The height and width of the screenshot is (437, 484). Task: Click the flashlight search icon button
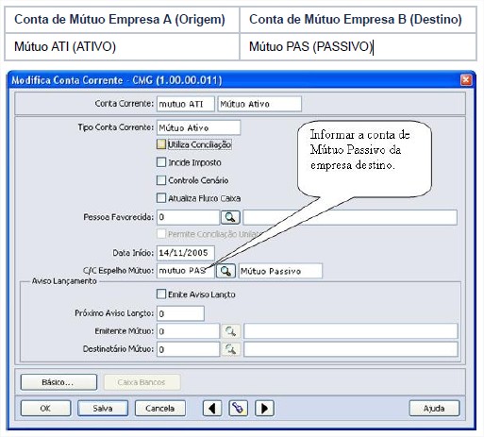coord(238,409)
